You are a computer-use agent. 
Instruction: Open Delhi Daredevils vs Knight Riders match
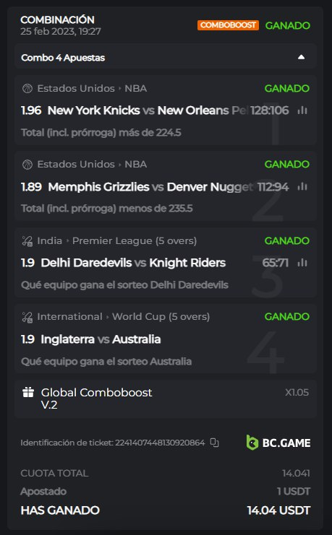click(133, 263)
